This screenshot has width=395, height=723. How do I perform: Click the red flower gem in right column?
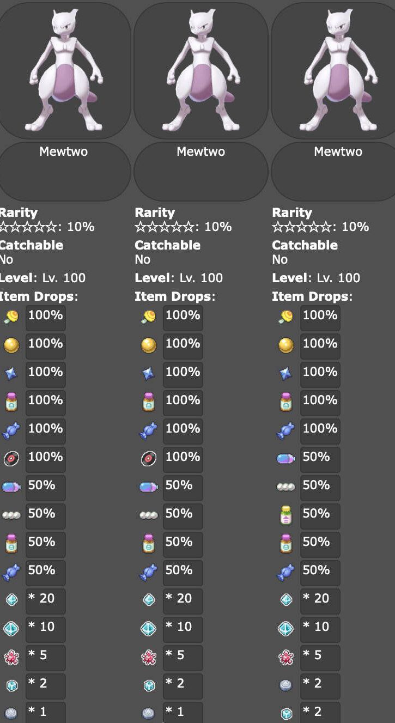click(285, 658)
